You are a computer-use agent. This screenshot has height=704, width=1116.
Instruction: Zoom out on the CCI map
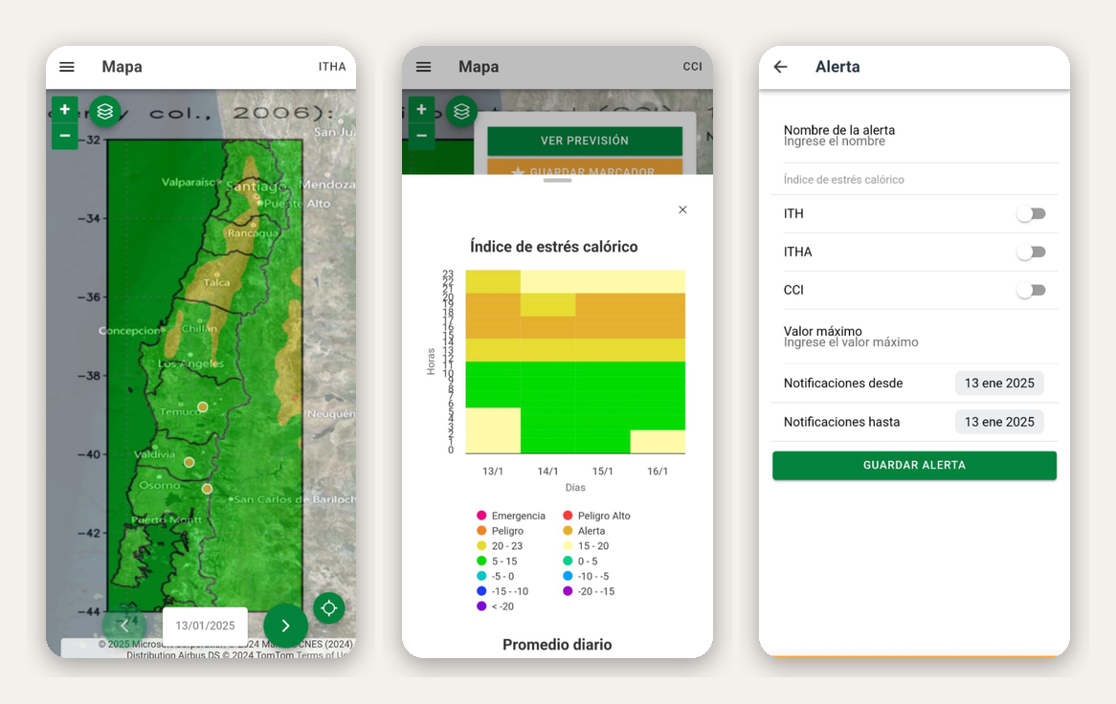pyautogui.click(x=421, y=136)
